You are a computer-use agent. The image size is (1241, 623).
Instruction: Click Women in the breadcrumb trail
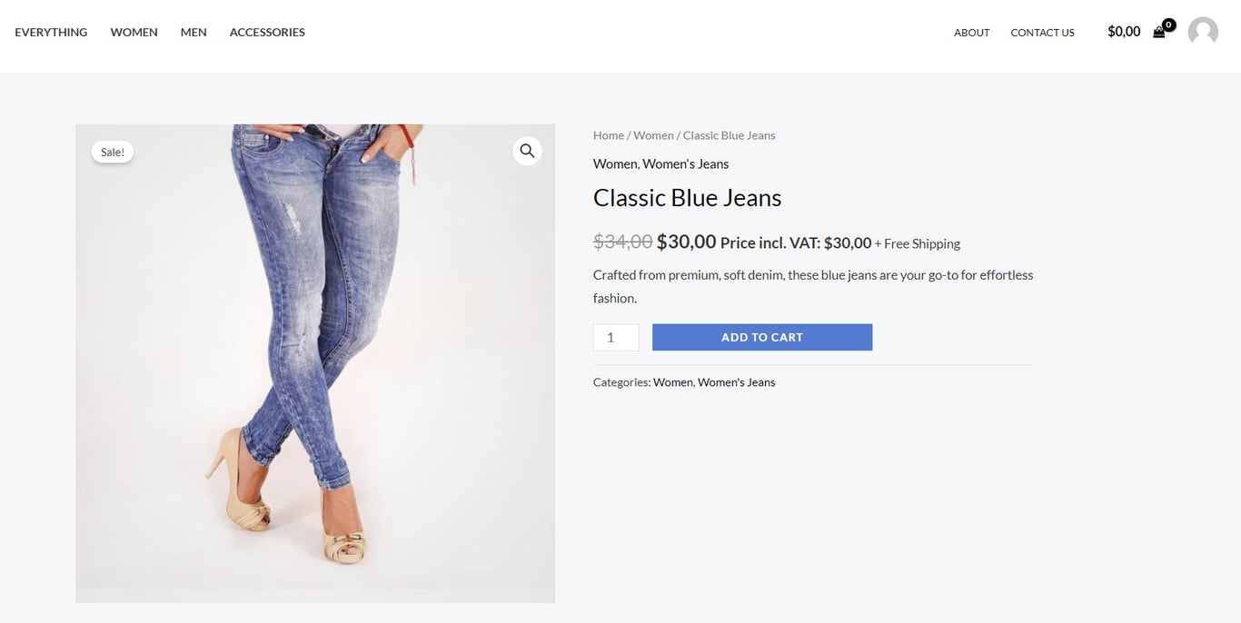click(653, 134)
